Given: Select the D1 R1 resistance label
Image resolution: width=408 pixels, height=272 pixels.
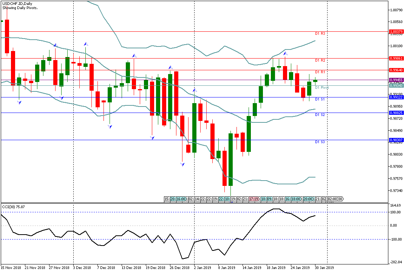Looking at the screenshot, I should coord(320,72).
